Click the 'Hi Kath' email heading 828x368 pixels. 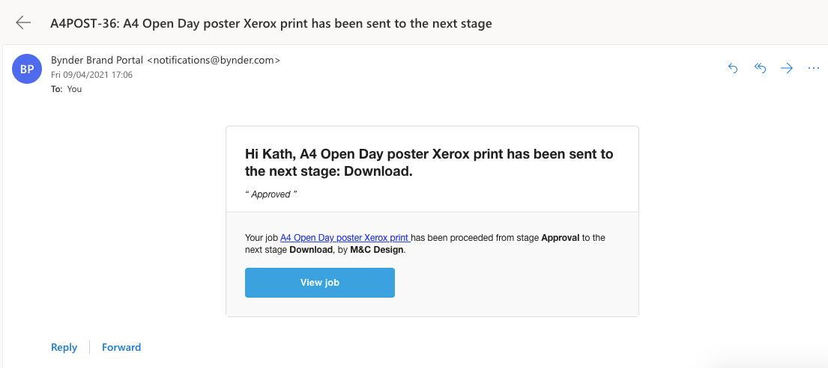point(429,162)
